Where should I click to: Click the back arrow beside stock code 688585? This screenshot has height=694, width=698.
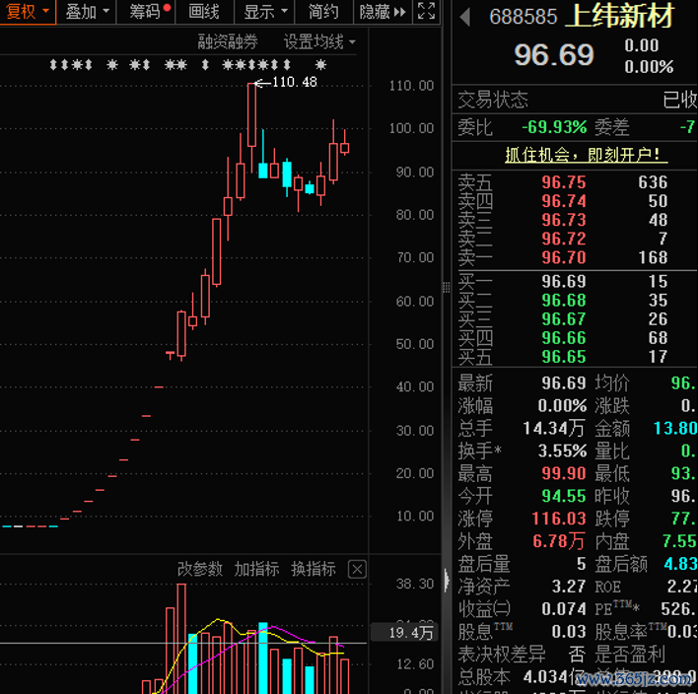[x=466, y=18]
